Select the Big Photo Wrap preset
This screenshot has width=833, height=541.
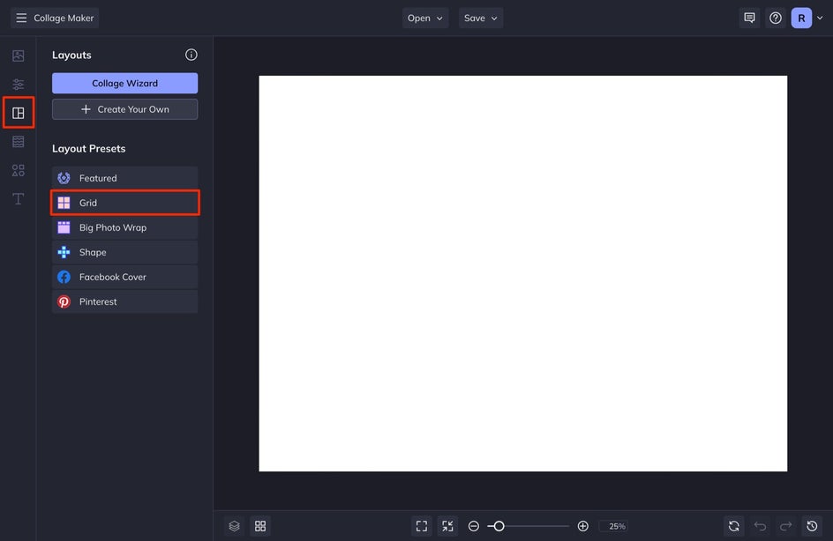tap(124, 227)
